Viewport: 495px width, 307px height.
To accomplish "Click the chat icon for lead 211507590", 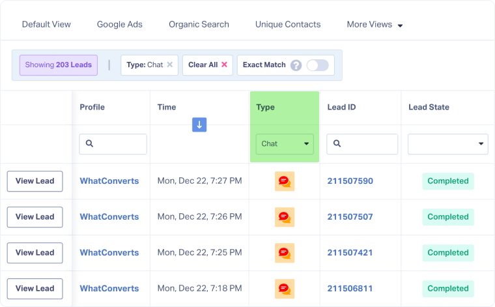I will 285,181.
